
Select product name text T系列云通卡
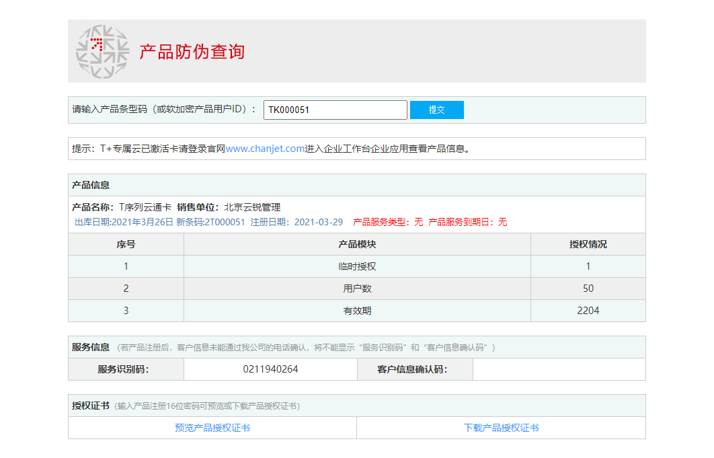pyautogui.click(x=145, y=207)
